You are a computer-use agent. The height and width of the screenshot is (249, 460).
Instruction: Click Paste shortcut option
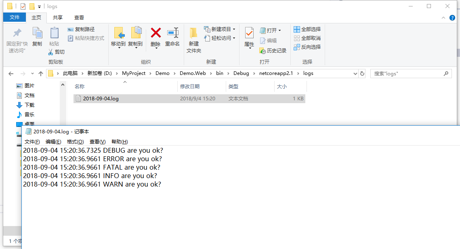86,38
